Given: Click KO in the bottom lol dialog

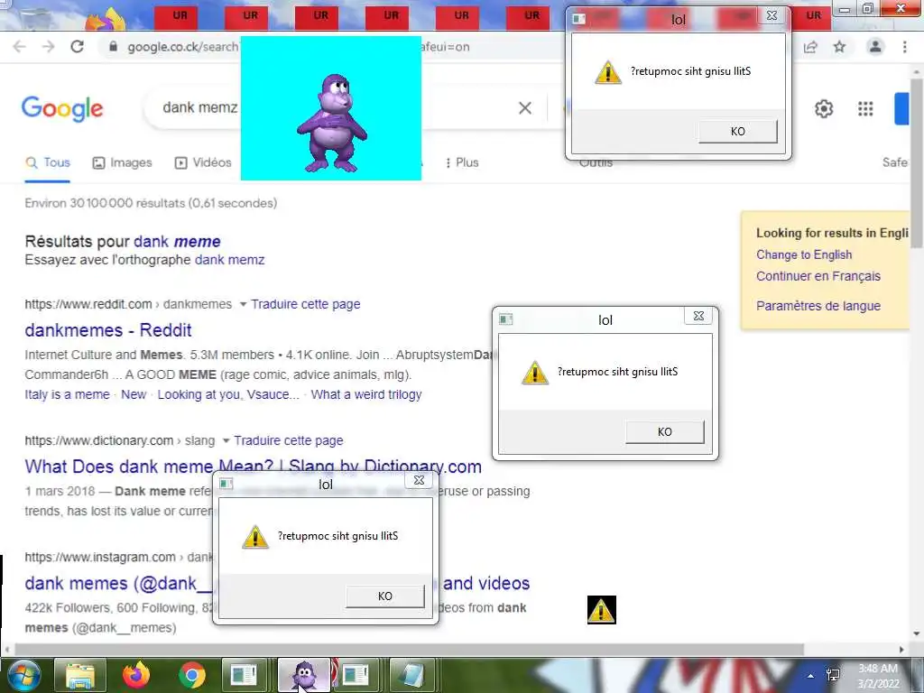Looking at the screenshot, I should tap(384, 596).
